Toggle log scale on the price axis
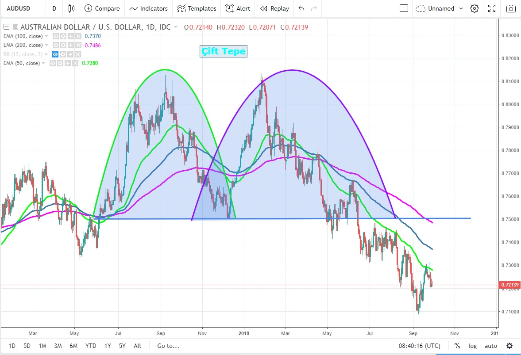The height and width of the screenshot is (355, 521). [473, 346]
